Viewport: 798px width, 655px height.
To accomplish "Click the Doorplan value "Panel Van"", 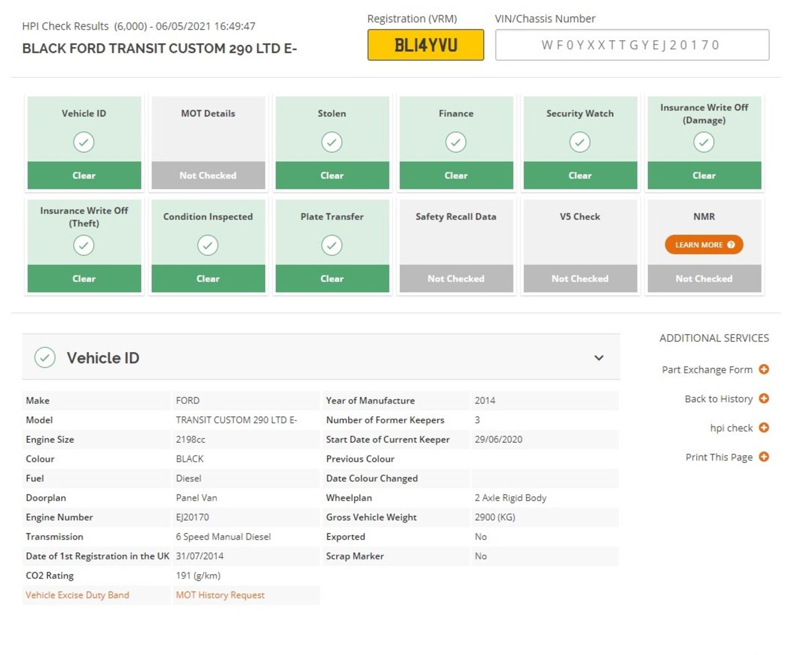I will tap(196, 498).
